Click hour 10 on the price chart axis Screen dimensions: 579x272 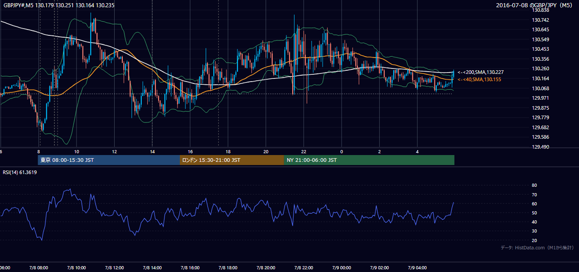pos(77,152)
